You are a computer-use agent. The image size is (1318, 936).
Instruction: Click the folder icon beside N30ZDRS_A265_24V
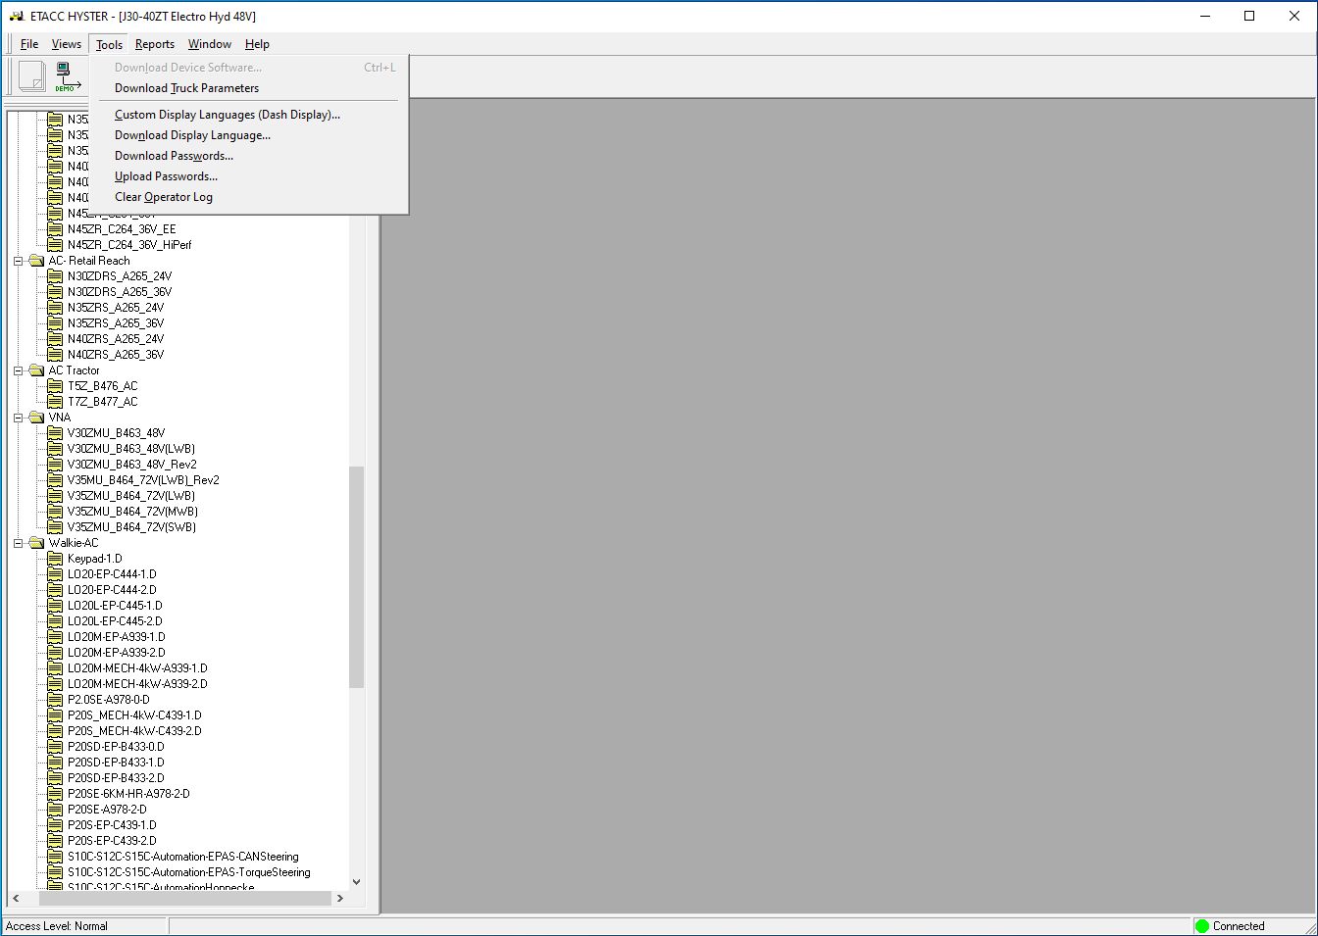[x=56, y=276]
